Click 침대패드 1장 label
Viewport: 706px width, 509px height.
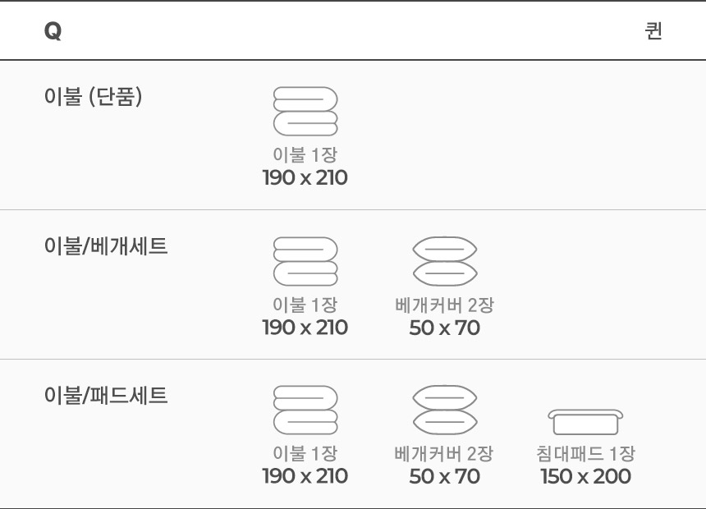point(585,453)
